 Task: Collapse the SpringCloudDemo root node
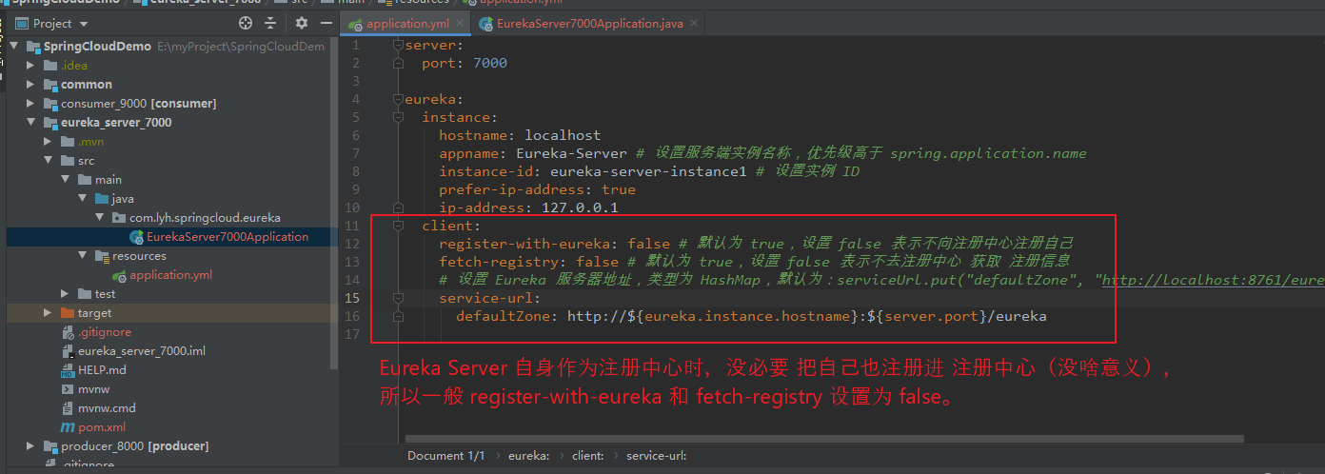14,47
